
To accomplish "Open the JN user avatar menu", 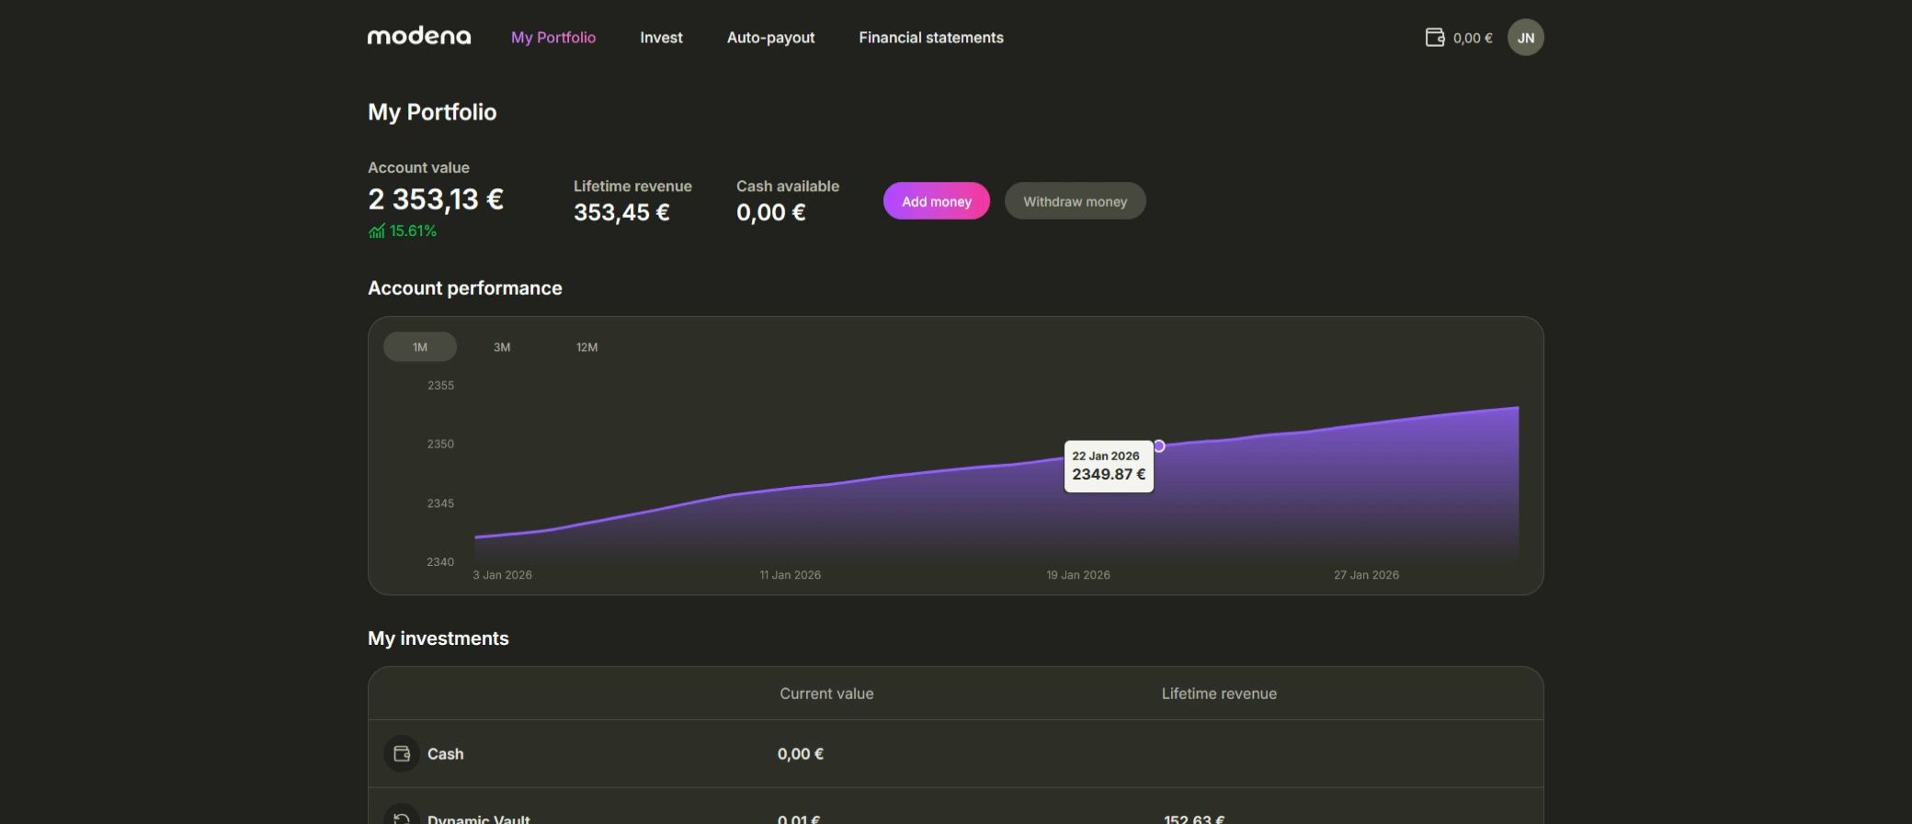I will 1526,38.
